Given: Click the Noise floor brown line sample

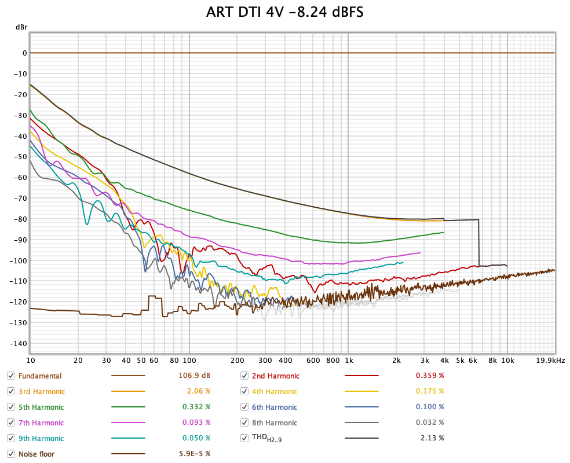Looking at the screenshot, I should pyautogui.click(x=129, y=454).
